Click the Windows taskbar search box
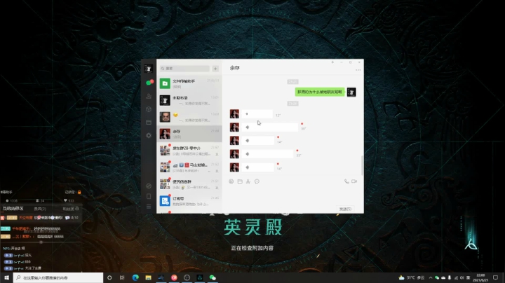This screenshot has width=505, height=283. pyautogui.click(x=58, y=277)
